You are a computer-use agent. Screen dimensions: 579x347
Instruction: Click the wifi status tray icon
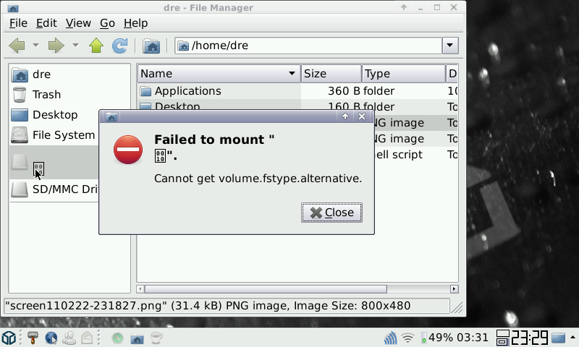click(x=407, y=338)
